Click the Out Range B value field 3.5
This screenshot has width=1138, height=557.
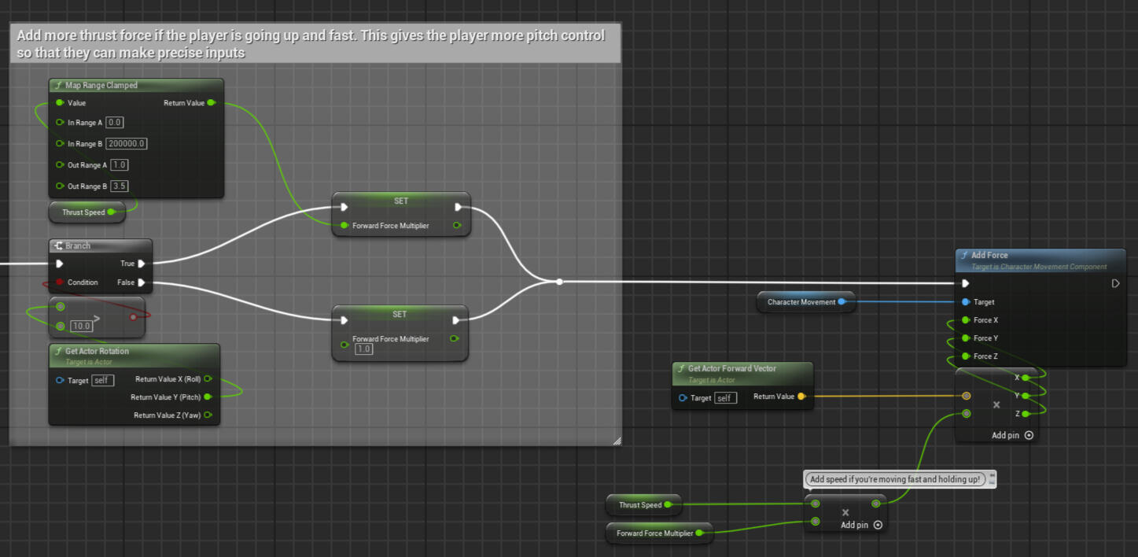[x=120, y=186]
